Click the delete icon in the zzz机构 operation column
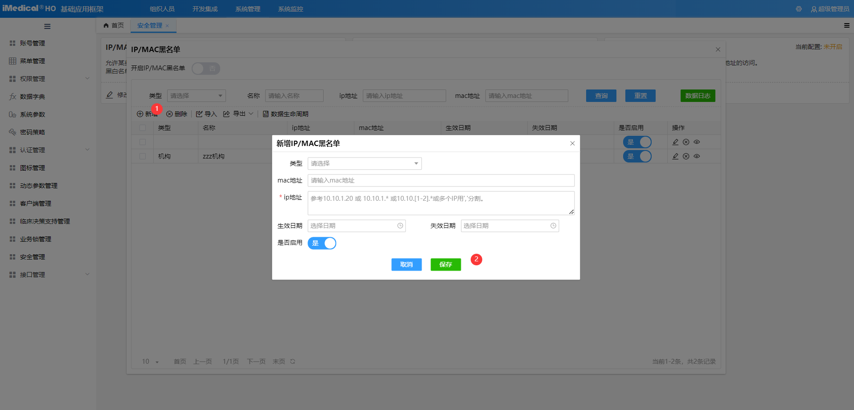The image size is (854, 410). tap(686, 156)
